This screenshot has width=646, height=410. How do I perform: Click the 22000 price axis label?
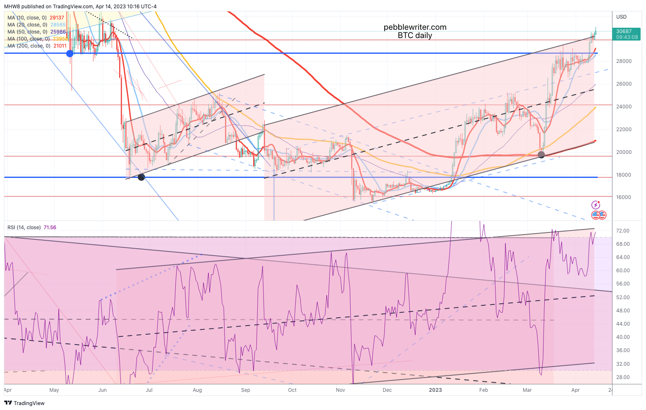(624, 129)
